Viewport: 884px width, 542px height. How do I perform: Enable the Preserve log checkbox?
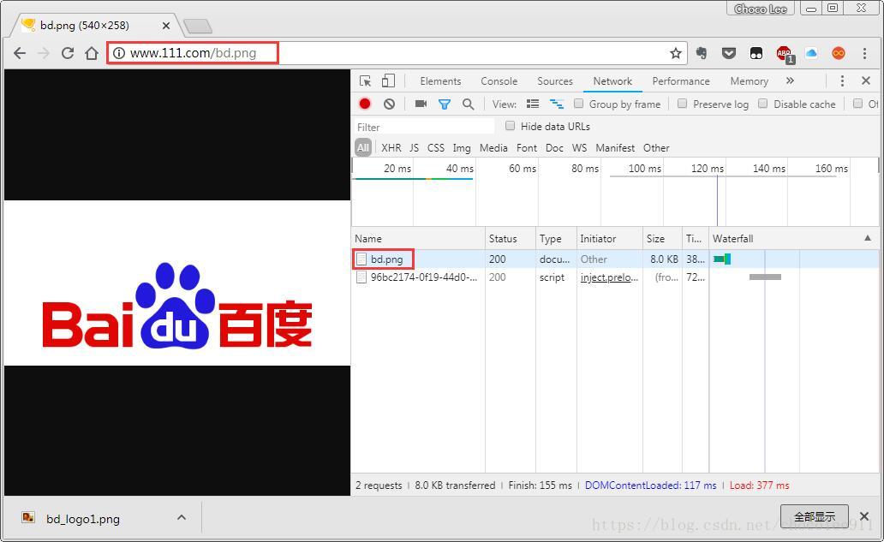(x=682, y=104)
